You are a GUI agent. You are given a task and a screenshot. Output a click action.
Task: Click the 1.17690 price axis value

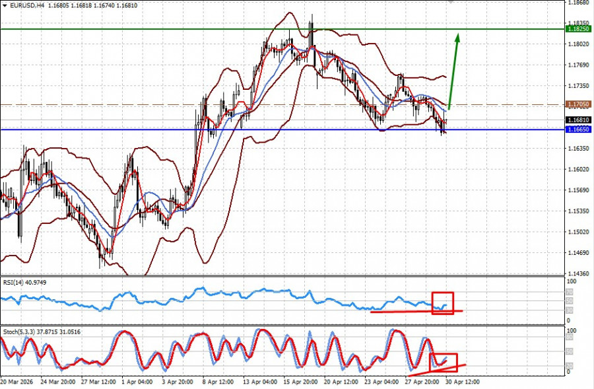(x=579, y=65)
